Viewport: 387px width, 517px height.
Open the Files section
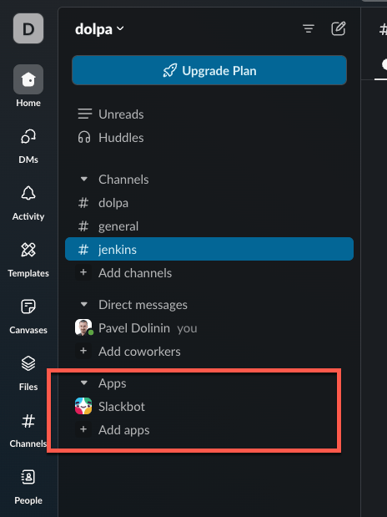click(28, 373)
